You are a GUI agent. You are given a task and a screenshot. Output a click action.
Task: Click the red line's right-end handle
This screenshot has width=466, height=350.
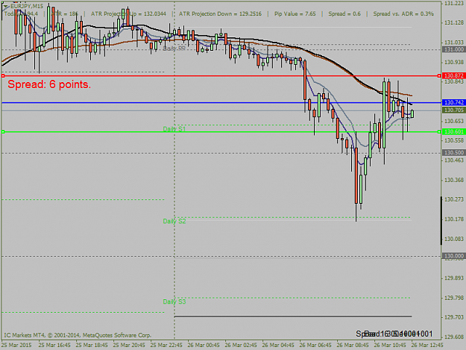tap(439, 76)
